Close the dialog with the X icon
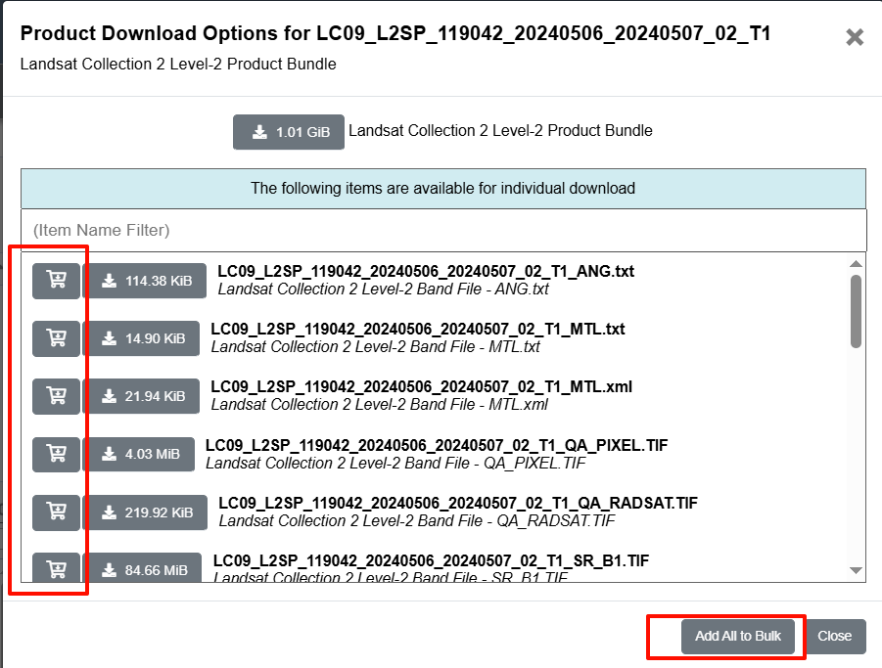Viewport: 882px width, 668px height. 855,37
